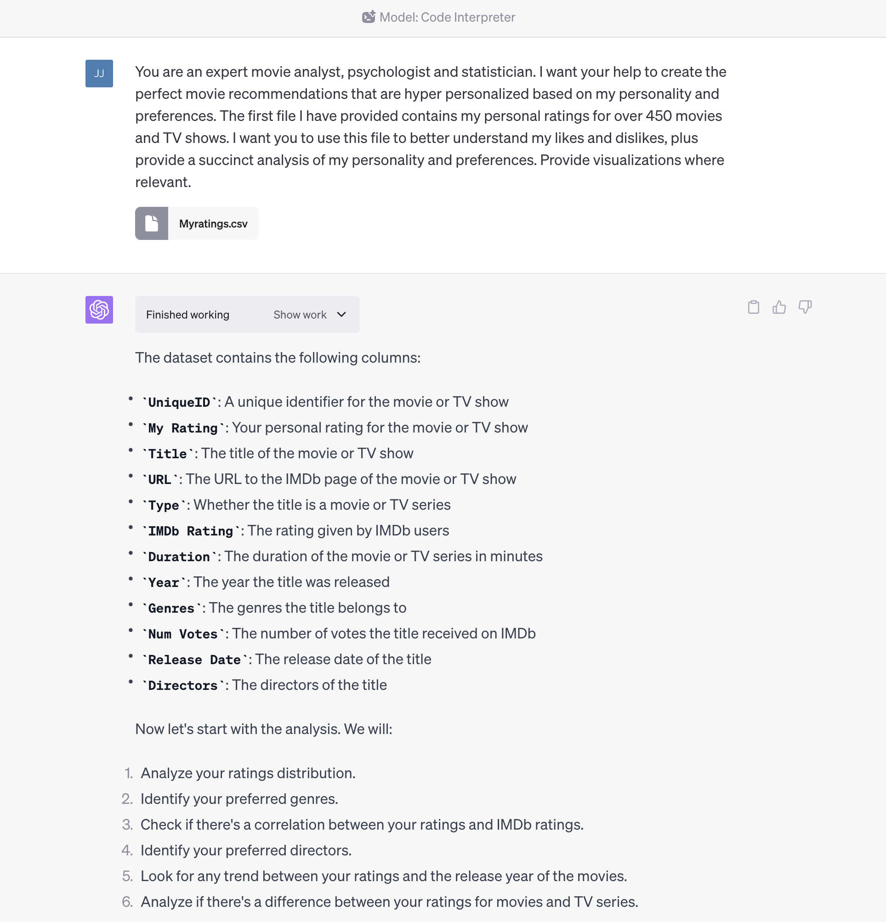Viewport: 886px width, 922px height.
Task: Click the purple ChatGPT logo avatar
Action: (99, 309)
